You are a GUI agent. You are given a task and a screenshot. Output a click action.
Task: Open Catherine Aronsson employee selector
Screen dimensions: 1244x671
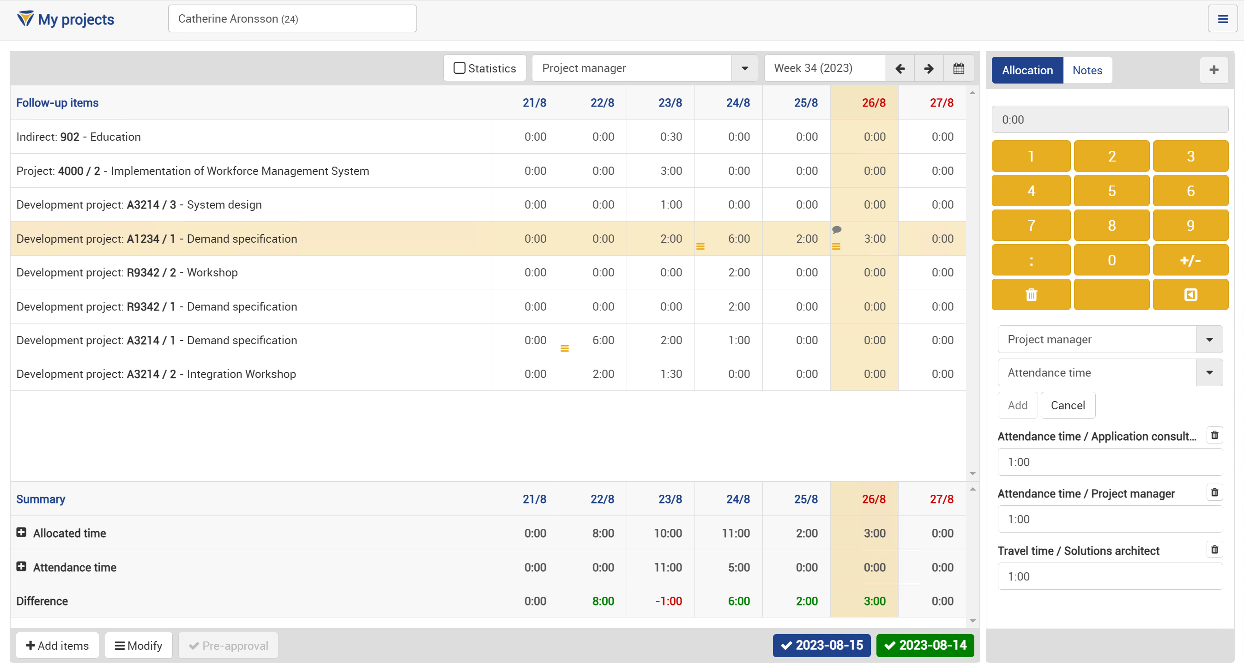[292, 19]
